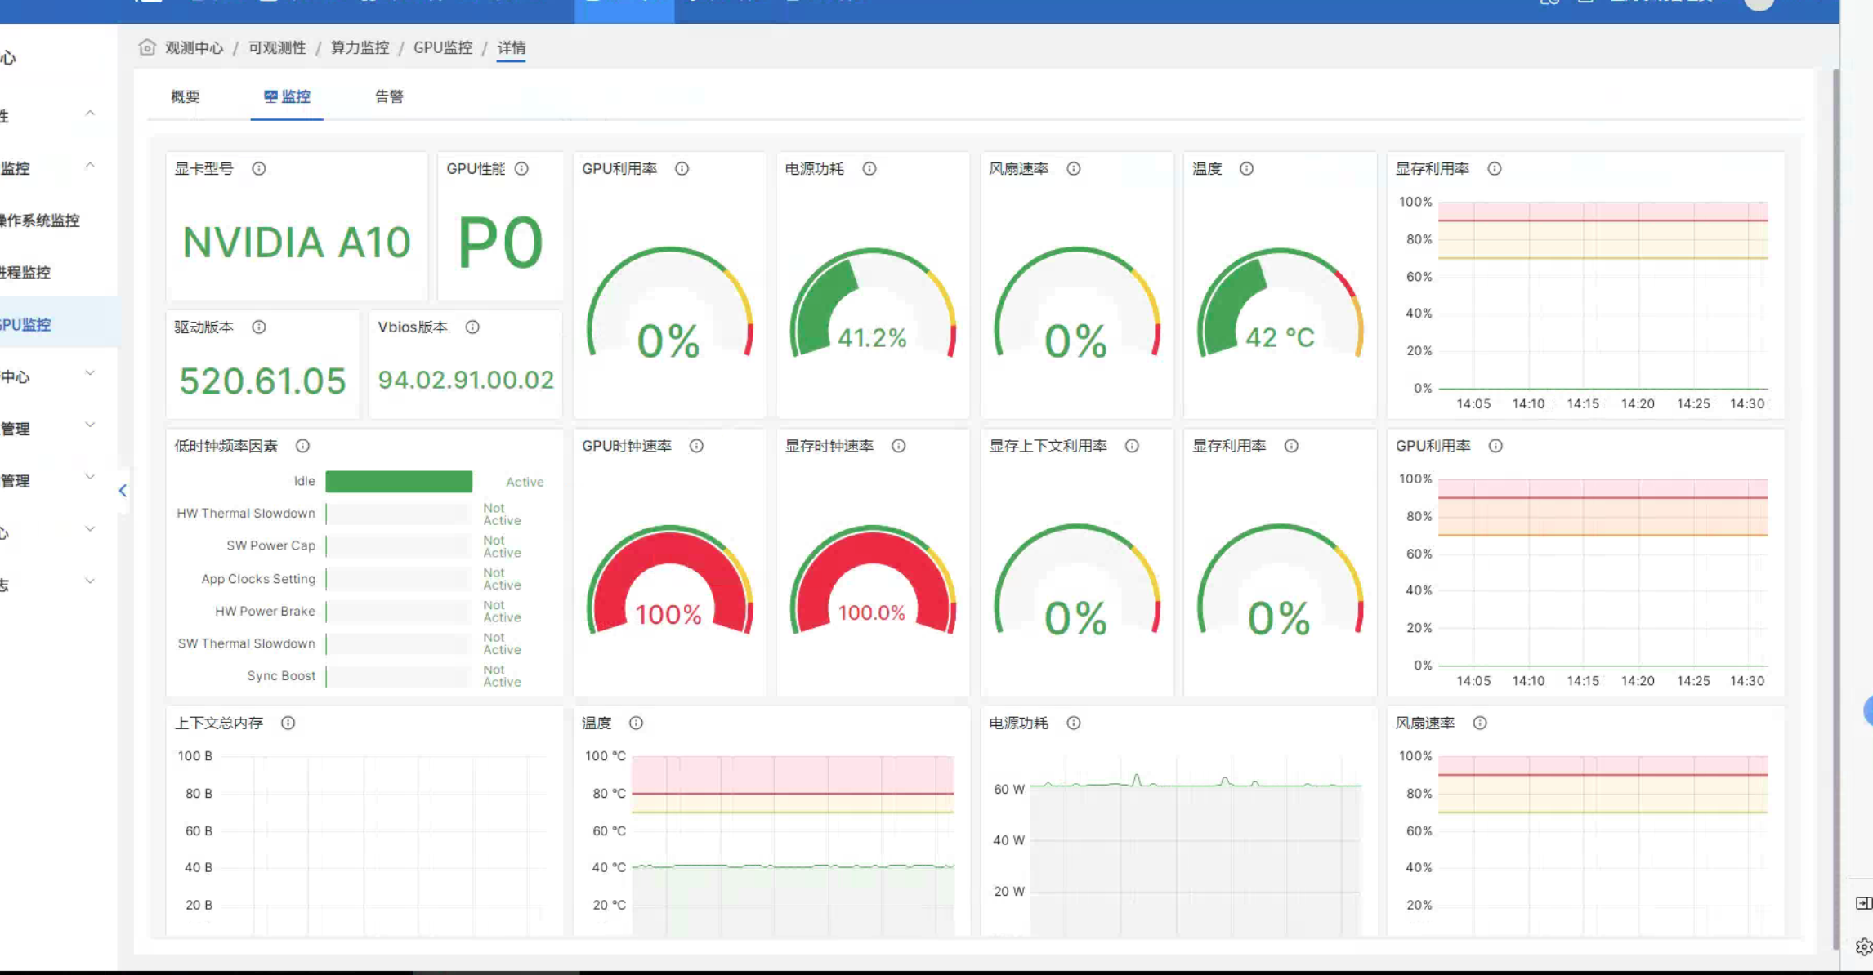Click the info icon next to Vbios版本
The image size is (1873, 975).
pos(472,327)
